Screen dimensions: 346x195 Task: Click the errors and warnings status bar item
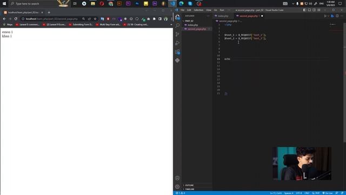coord(180,193)
